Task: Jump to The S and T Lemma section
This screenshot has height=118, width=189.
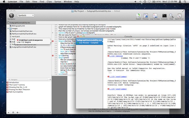Action: point(17,85)
